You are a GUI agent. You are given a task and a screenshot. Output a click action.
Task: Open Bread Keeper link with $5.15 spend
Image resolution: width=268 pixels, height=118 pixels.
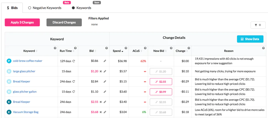pyautogui.click(x=21, y=81)
